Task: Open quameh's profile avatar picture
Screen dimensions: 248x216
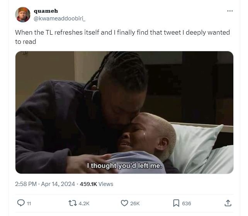Action: pos(23,15)
